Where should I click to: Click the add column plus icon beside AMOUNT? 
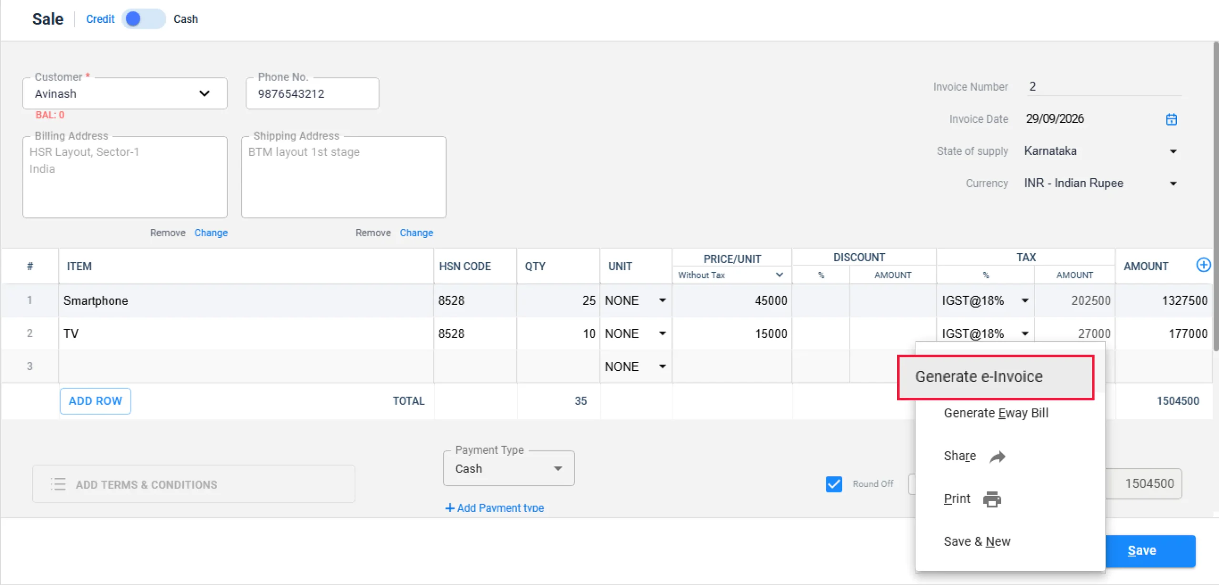tap(1203, 265)
